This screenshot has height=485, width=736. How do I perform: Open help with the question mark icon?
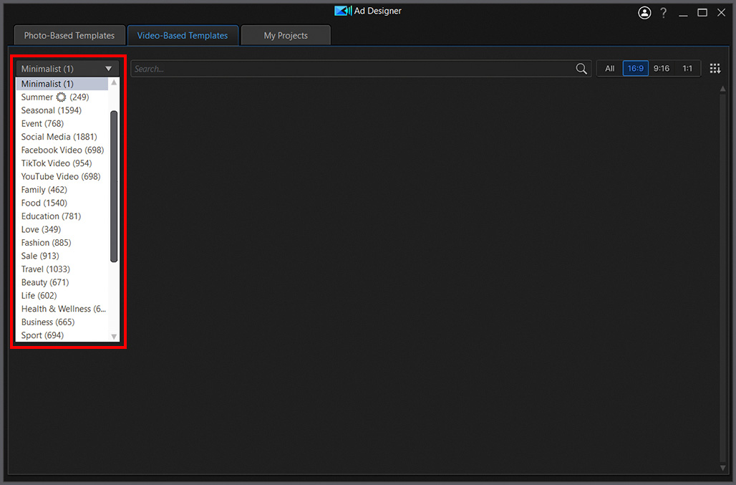pyautogui.click(x=664, y=13)
